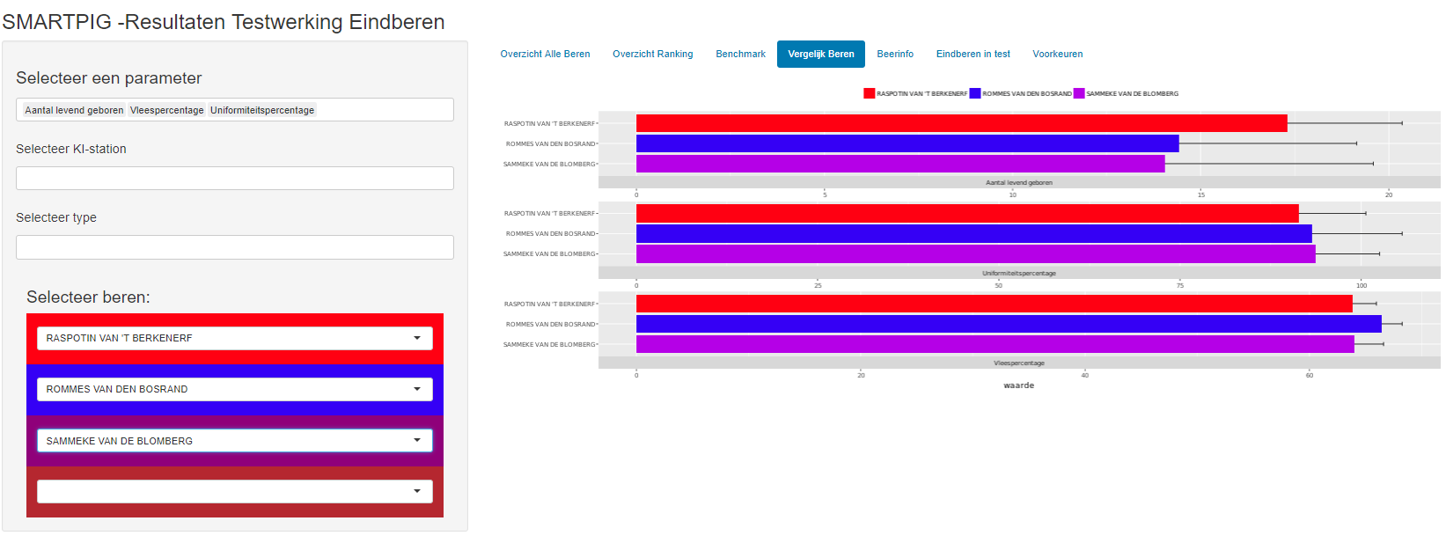
Task: Click the 'Selecteer beren:' heading
Action: tap(88, 297)
